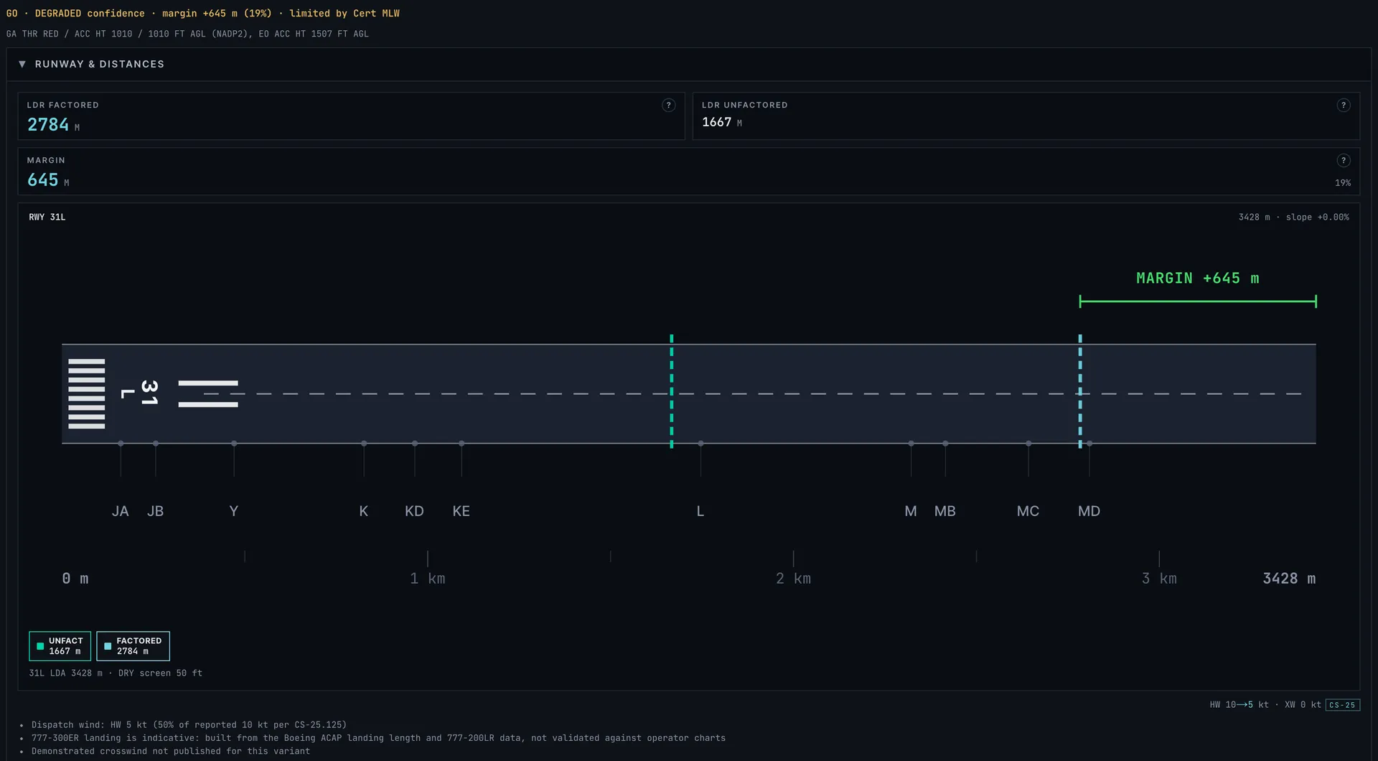The image size is (1378, 761).
Task: Click the RWY 31L label
Action: [x=47, y=217]
